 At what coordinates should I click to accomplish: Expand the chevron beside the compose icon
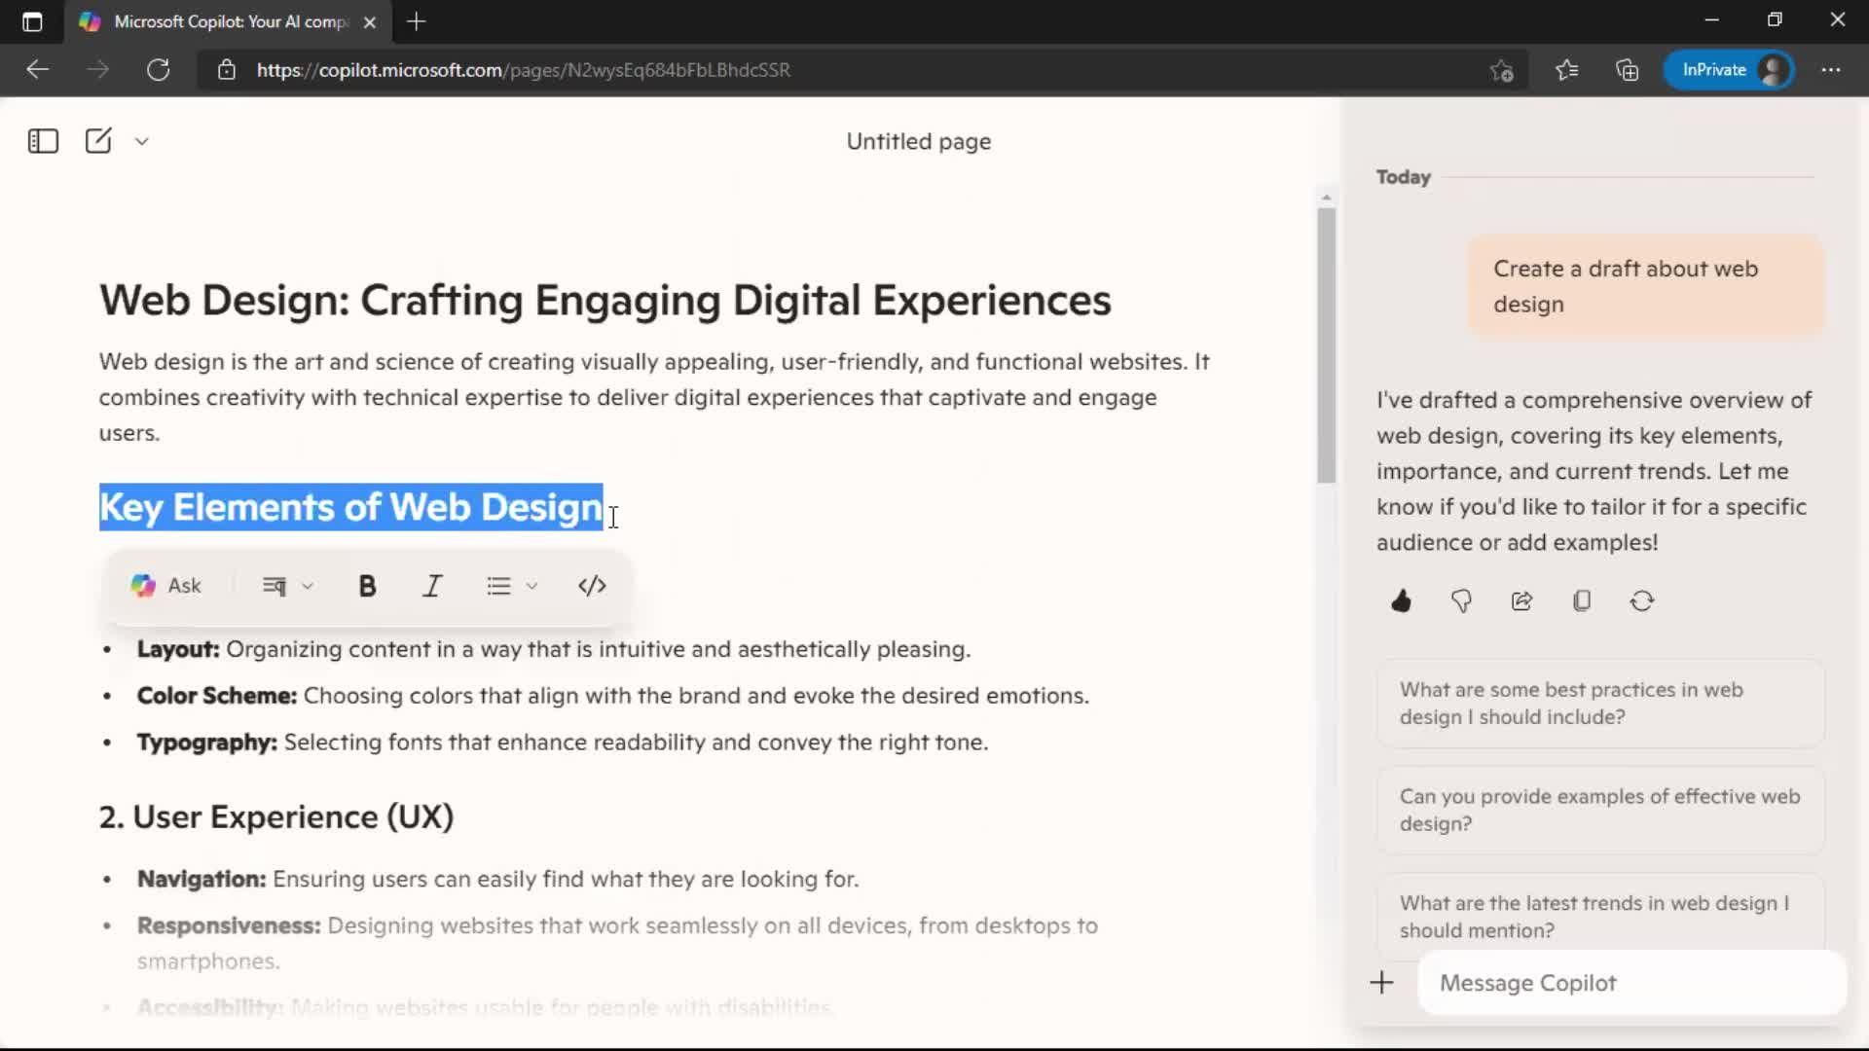coord(142,141)
